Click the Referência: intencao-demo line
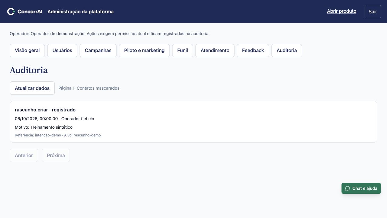Viewport: 387px width, 218px height. click(58, 135)
